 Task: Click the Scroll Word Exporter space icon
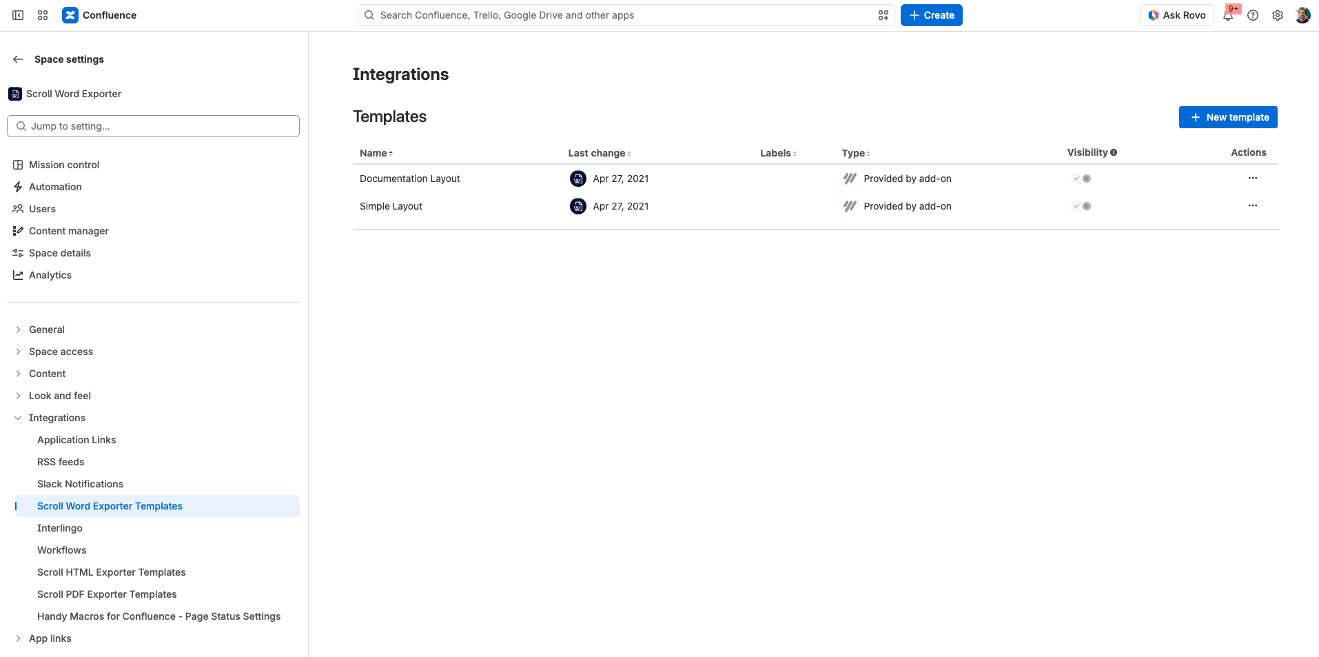[15, 94]
